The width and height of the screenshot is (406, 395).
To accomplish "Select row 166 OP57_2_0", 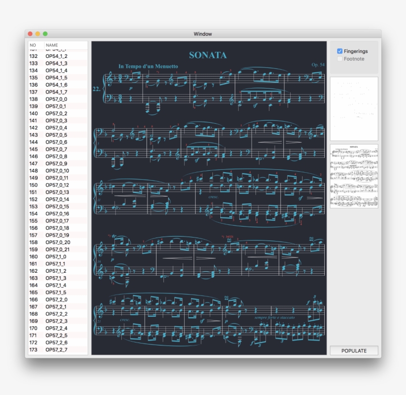I will tap(58, 300).
